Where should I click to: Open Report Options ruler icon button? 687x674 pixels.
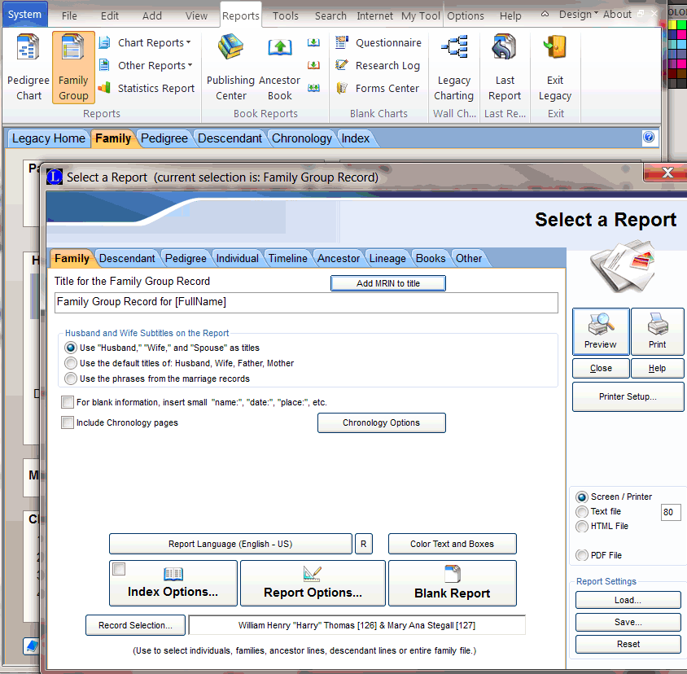[313, 583]
